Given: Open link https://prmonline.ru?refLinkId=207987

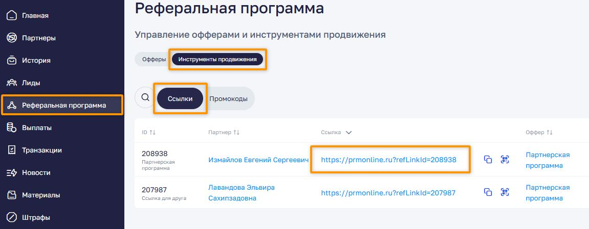Looking at the screenshot, I should pos(388,193).
